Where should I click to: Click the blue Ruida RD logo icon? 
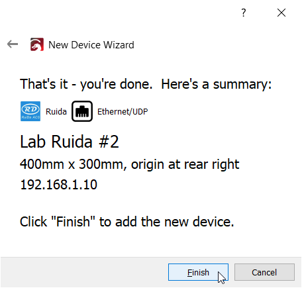point(30,111)
